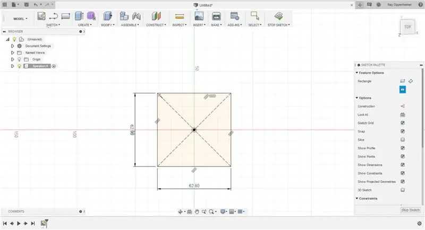Open the Zoom options dropdown arrow

click(216, 211)
